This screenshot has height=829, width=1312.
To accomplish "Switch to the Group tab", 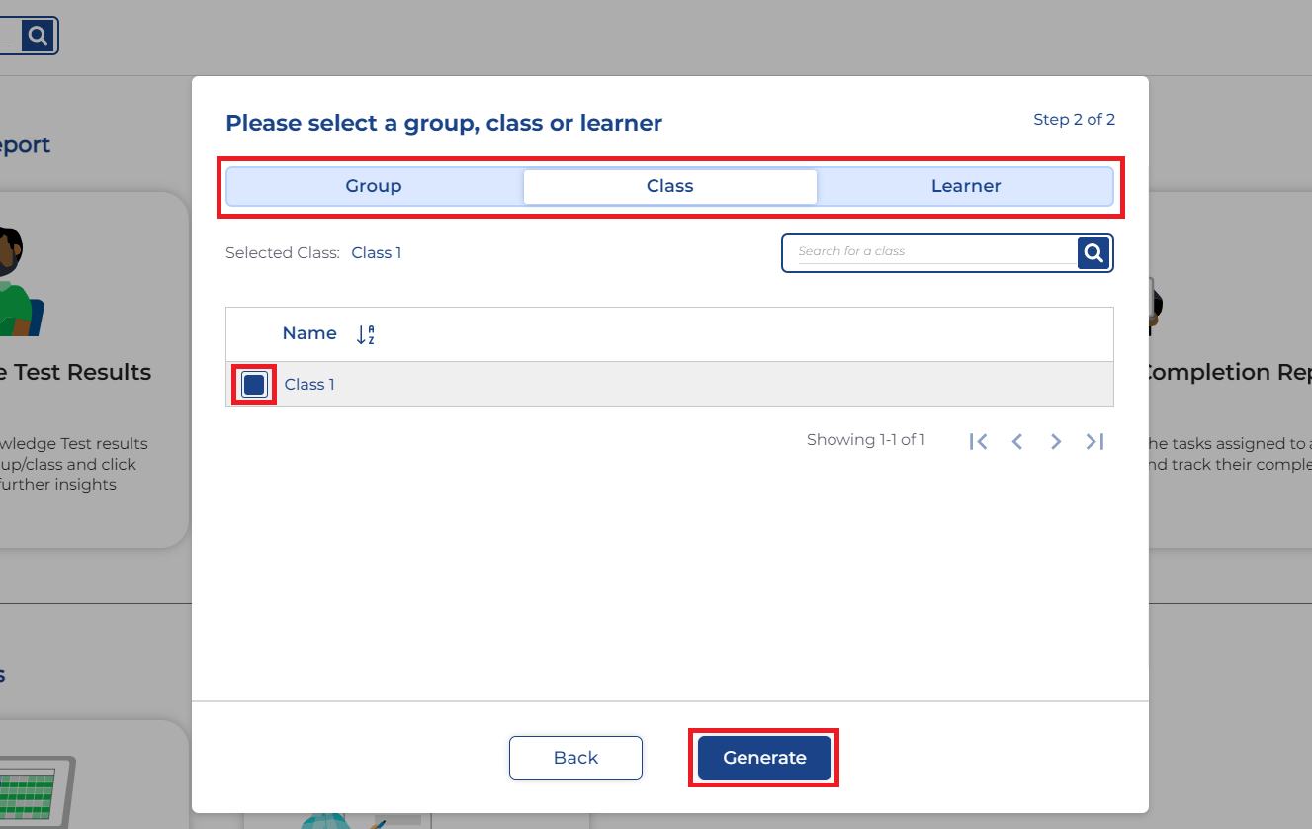I will tap(374, 185).
